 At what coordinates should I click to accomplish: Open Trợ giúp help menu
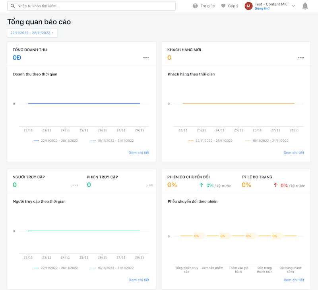[x=207, y=6]
